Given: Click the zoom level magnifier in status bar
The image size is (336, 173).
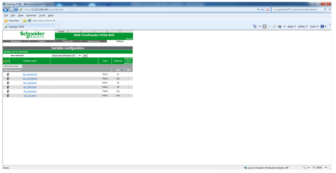Looking at the screenshot, I should point(314,168).
